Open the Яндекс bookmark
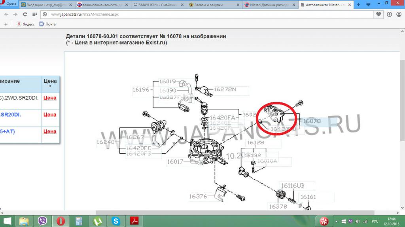 pos(26,24)
